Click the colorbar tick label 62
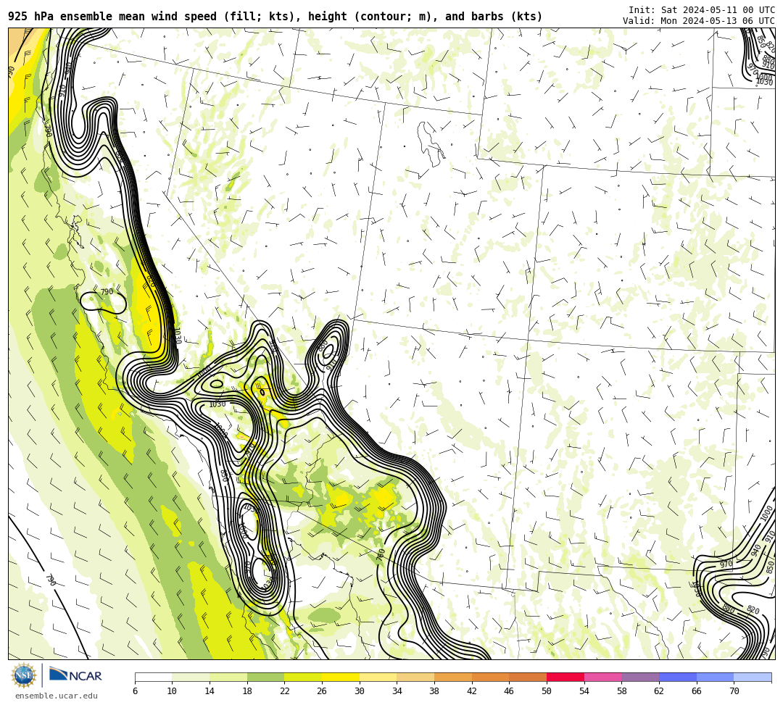Image resolution: width=783 pixels, height=705 pixels. click(x=658, y=691)
